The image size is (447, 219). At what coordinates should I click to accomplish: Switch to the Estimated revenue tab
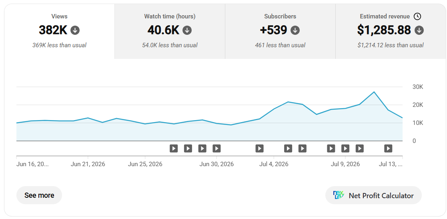coord(391,31)
